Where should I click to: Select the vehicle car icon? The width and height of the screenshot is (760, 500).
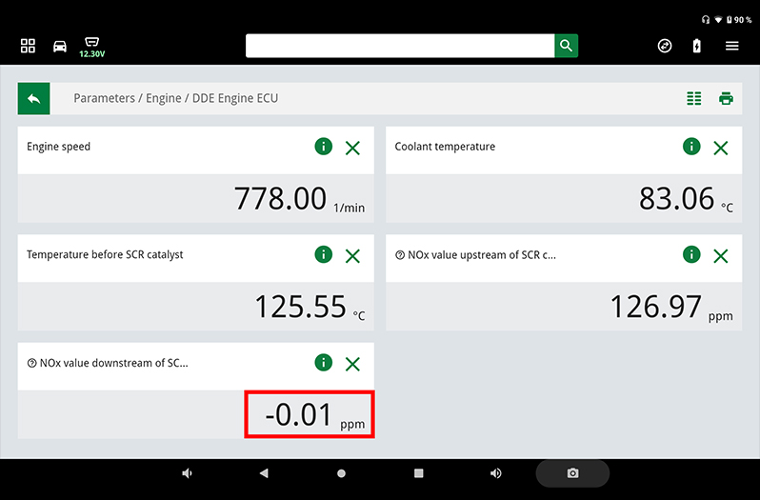60,46
